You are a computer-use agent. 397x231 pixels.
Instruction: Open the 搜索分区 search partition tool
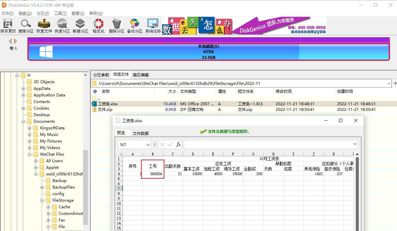[26, 26]
